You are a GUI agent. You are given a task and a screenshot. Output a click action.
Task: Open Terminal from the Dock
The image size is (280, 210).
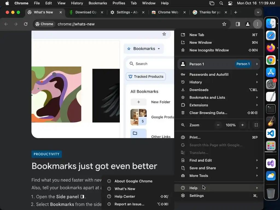[271, 109]
